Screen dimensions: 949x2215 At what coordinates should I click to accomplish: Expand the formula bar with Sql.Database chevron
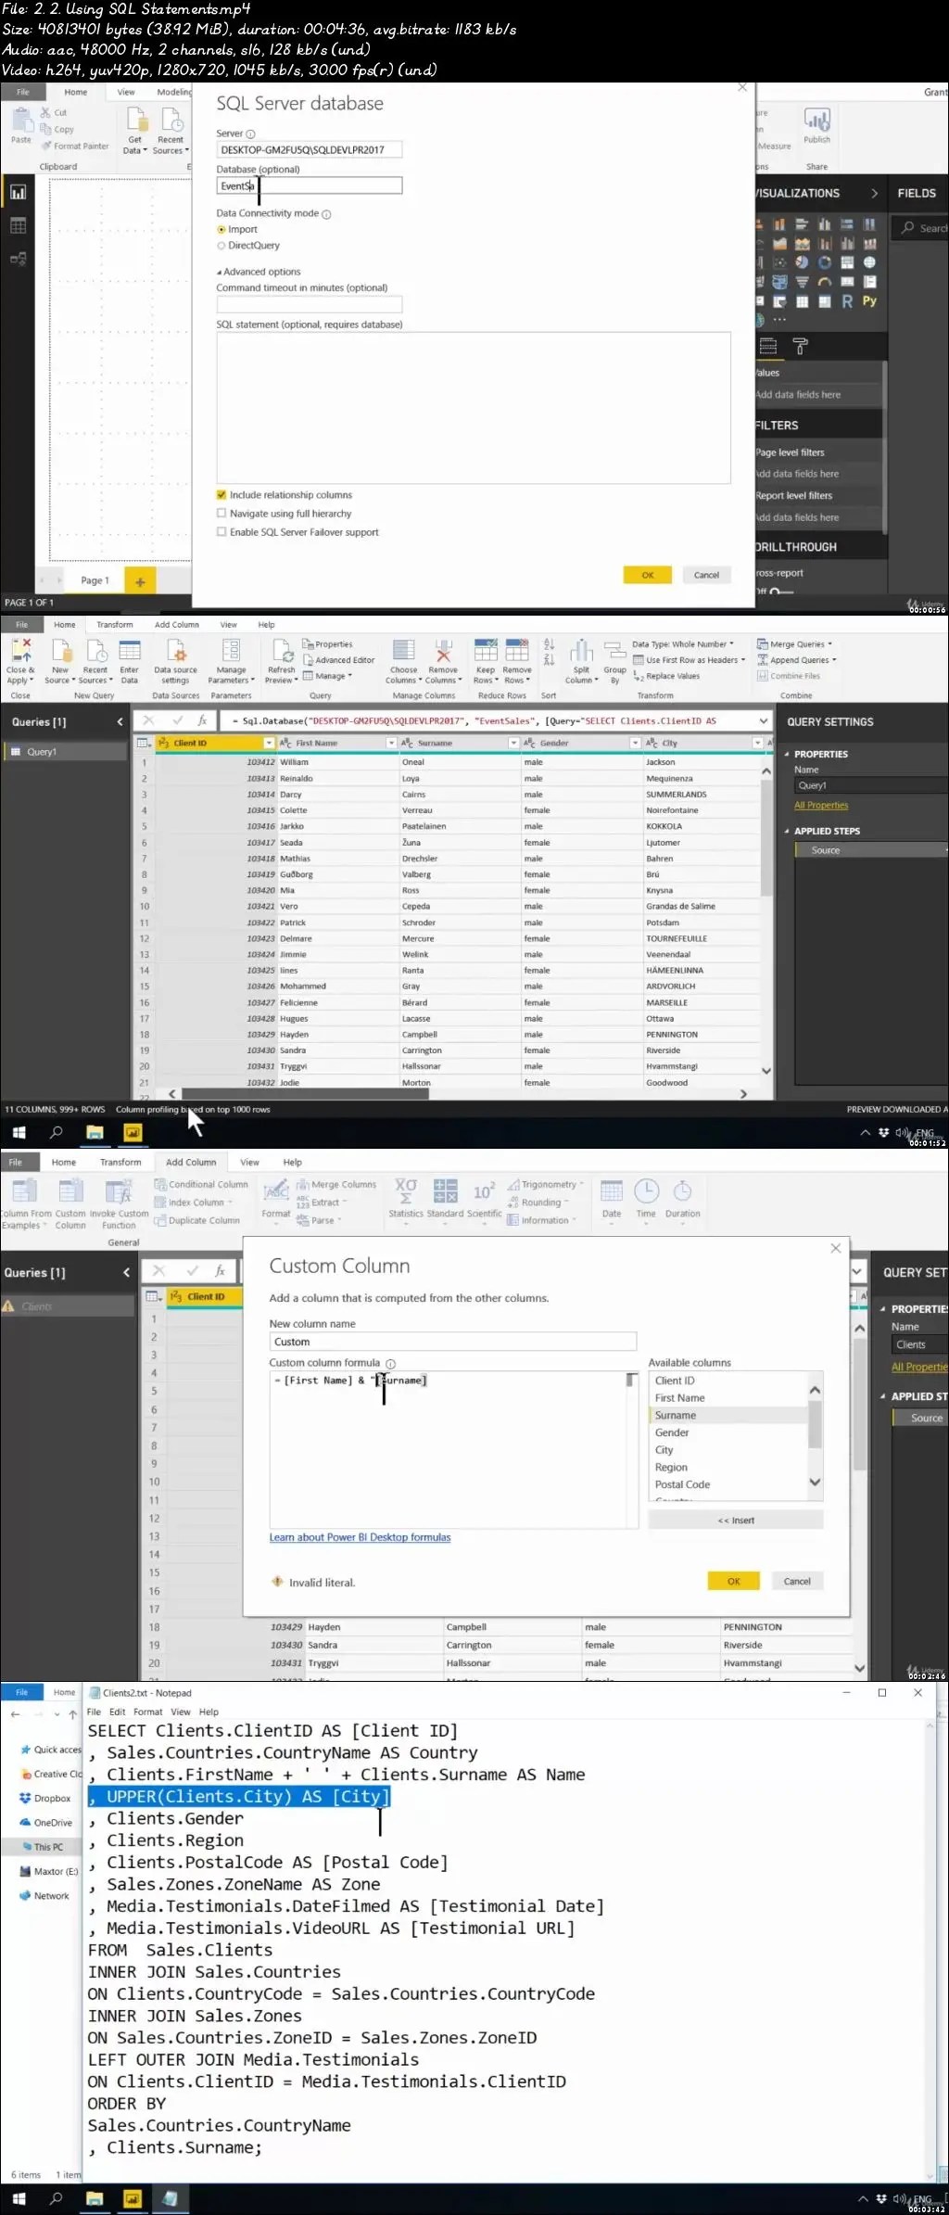(x=764, y=720)
